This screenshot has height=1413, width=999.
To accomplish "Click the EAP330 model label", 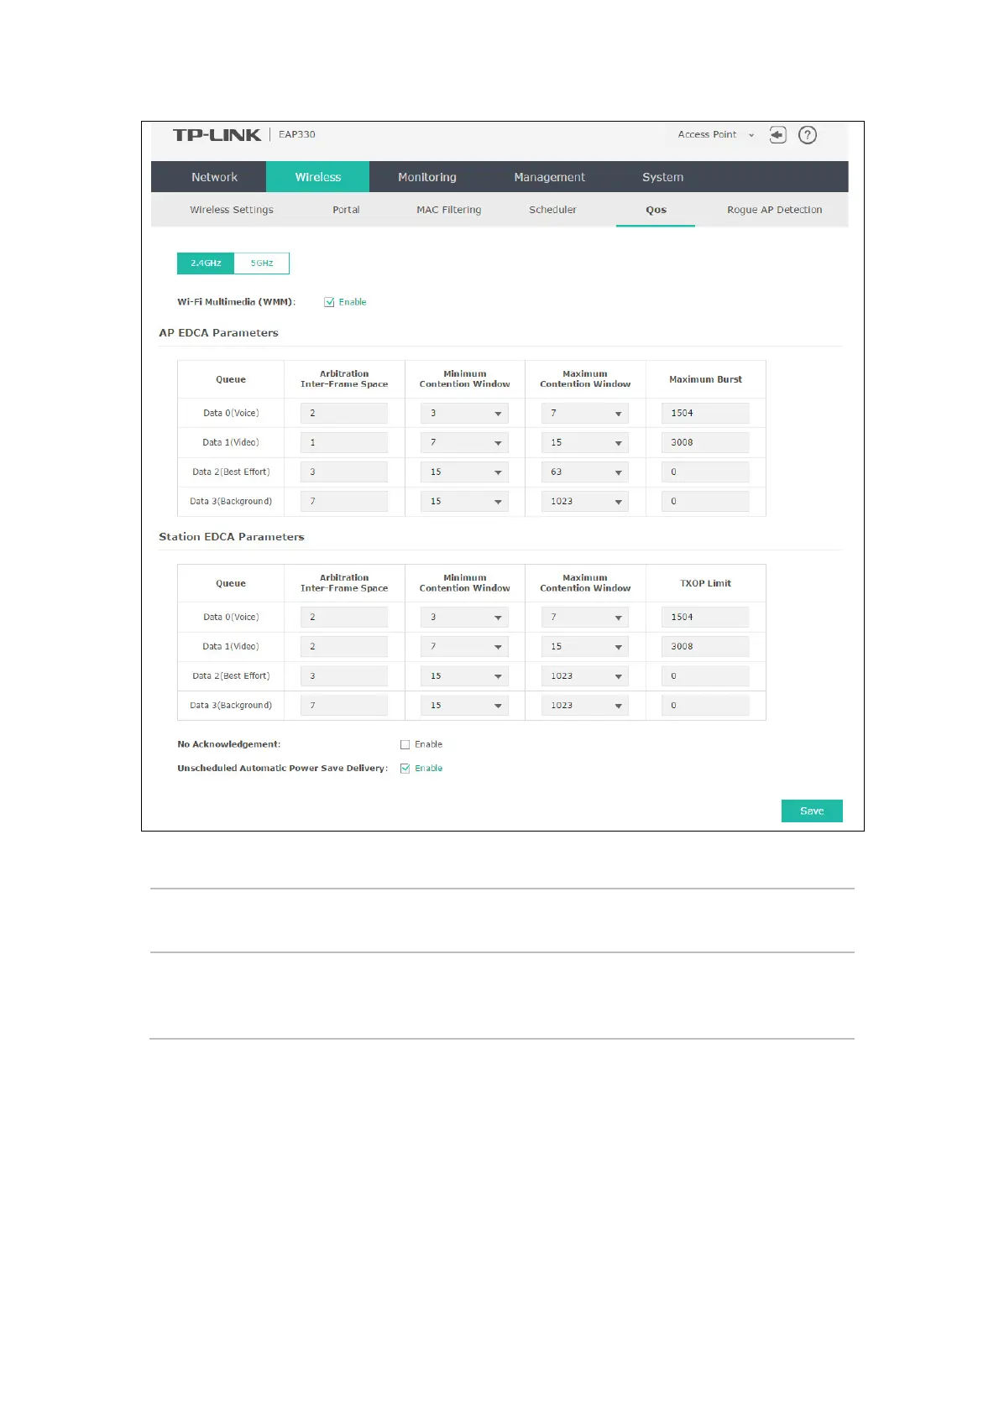I will tap(297, 134).
